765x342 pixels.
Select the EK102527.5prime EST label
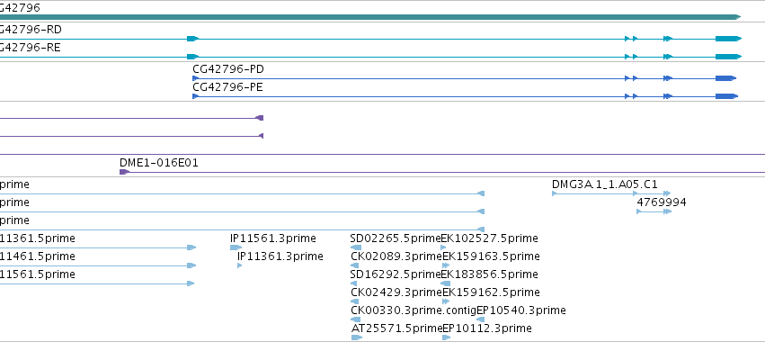(x=489, y=238)
